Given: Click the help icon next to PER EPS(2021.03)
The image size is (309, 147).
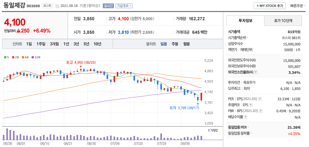Looking at the screenshot, I should click(260, 99).
